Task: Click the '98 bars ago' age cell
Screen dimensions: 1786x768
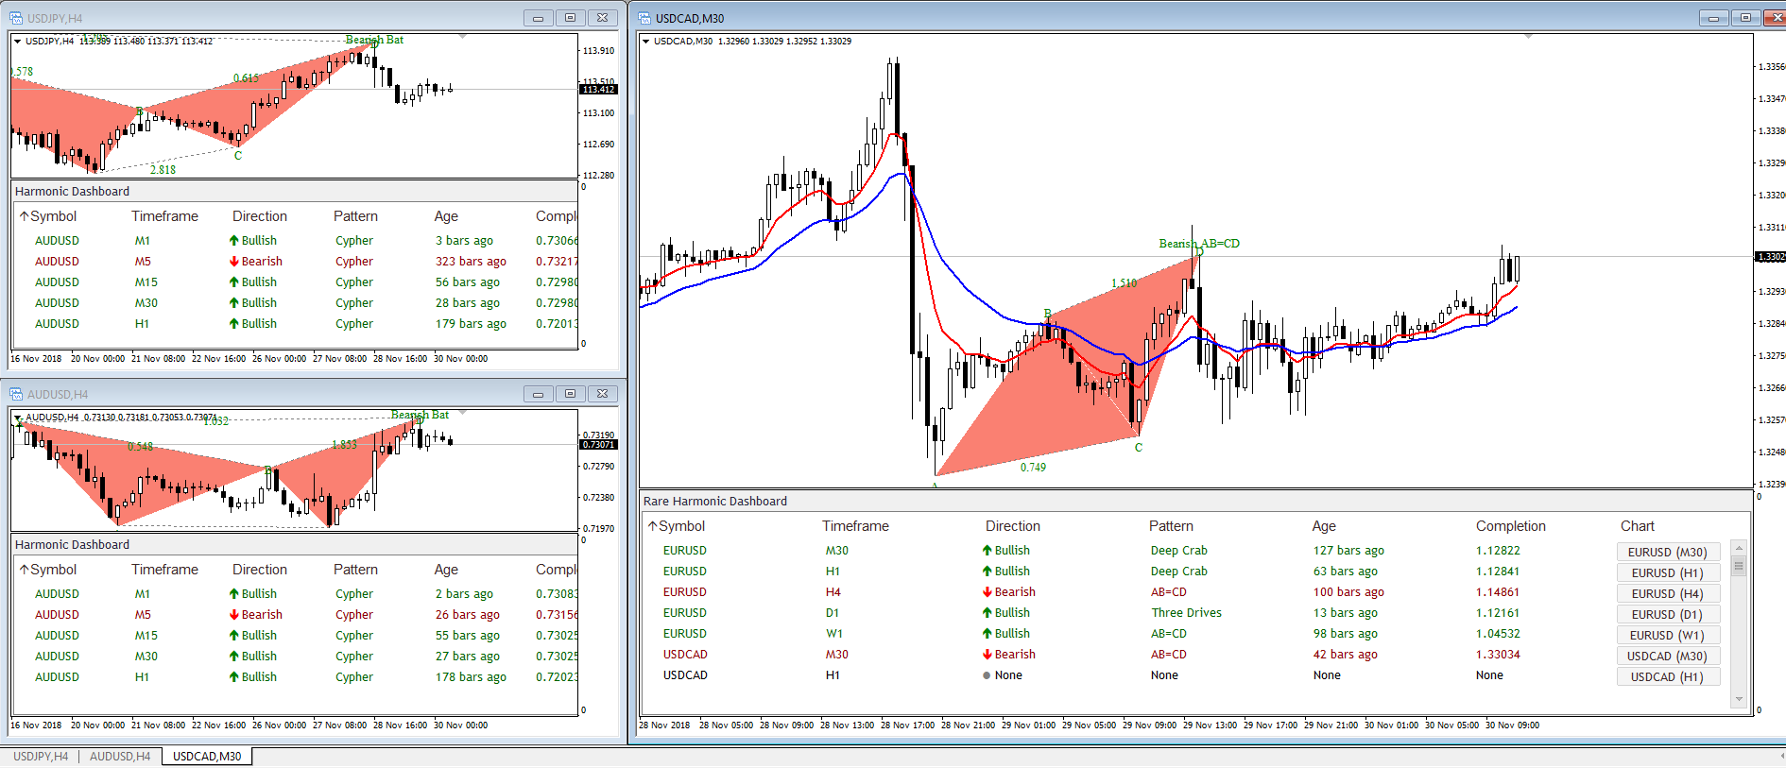Action: [x=1345, y=634]
